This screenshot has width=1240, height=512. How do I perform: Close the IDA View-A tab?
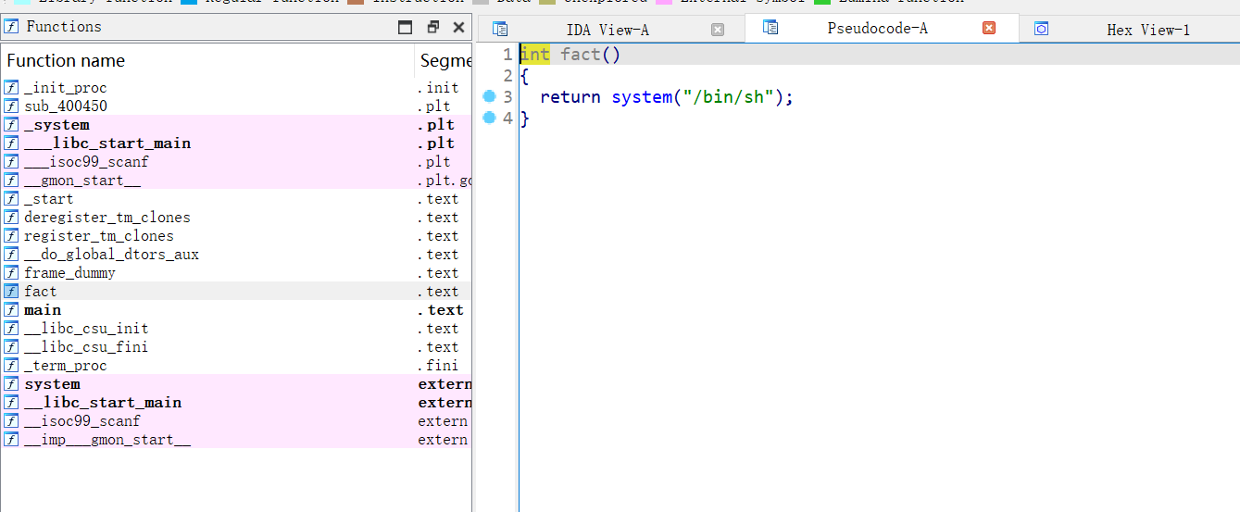pyautogui.click(x=718, y=30)
